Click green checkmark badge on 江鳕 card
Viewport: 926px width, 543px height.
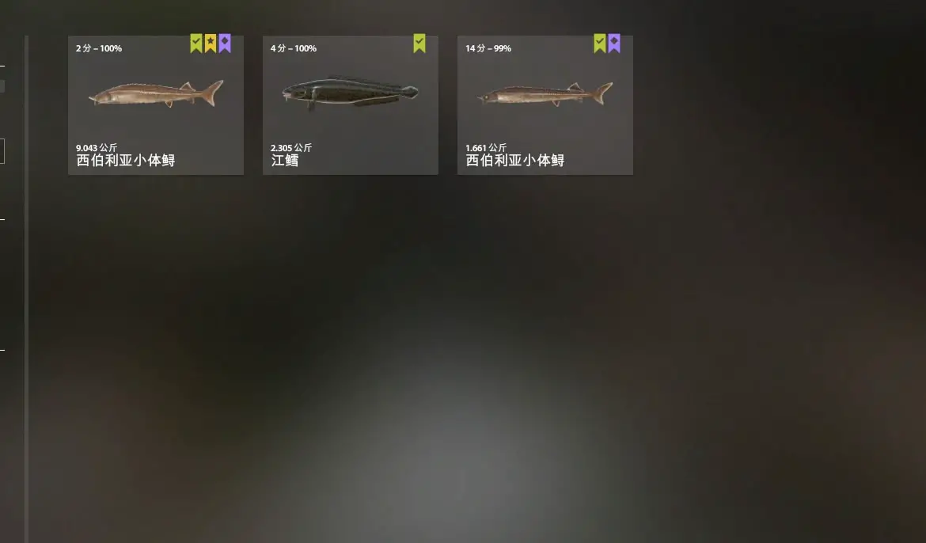tap(419, 43)
